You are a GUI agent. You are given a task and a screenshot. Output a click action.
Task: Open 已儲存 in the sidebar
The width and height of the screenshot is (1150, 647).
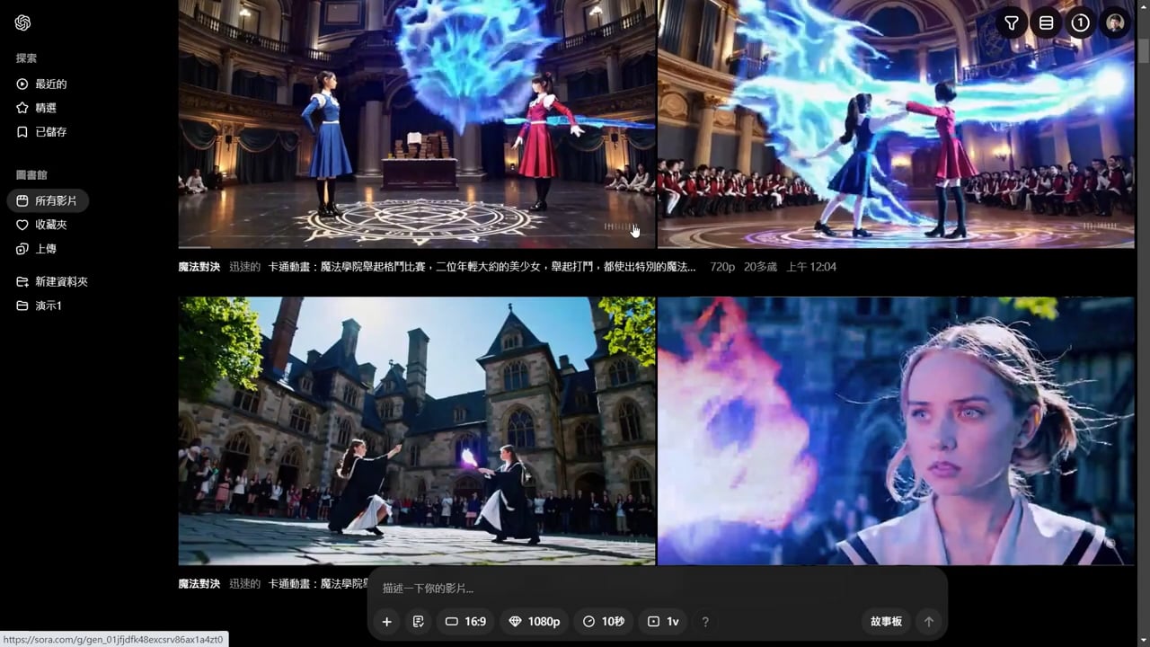50,132
